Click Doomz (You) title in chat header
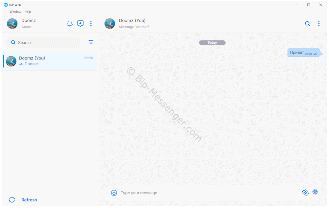 click(132, 20)
